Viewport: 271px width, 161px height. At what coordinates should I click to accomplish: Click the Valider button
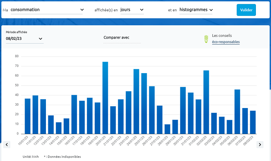coord(246,10)
